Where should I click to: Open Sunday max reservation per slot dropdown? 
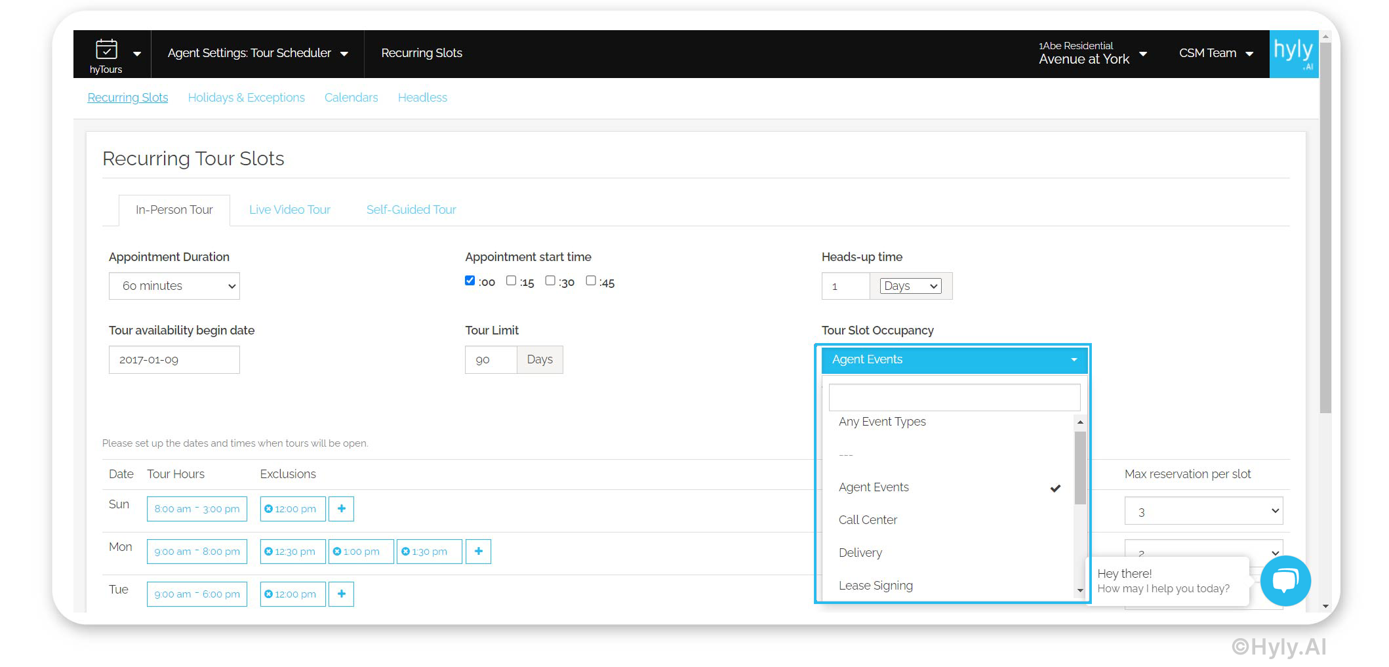1204,512
